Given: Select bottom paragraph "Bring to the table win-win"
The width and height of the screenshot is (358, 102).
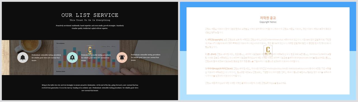Looking at the screenshot, I should pos(90,88).
